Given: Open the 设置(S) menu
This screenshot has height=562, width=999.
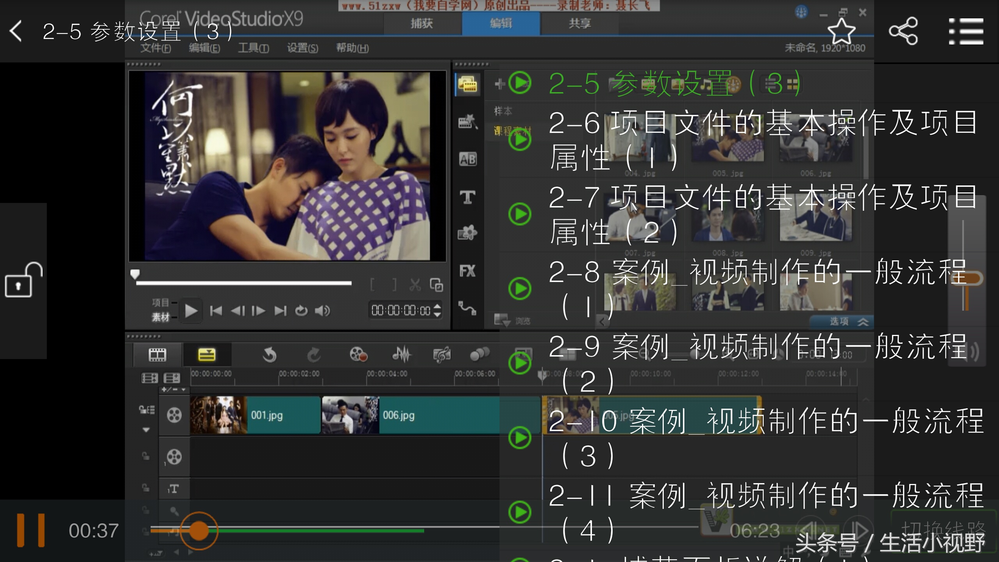Looking at the screenshot, I should 303,48.
